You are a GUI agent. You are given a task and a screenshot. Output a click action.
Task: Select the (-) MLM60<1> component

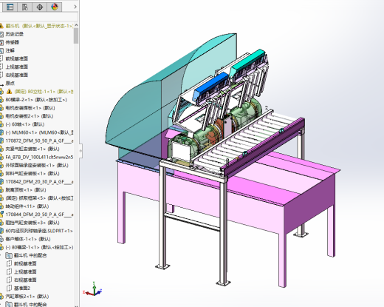[x=39, y=132]
